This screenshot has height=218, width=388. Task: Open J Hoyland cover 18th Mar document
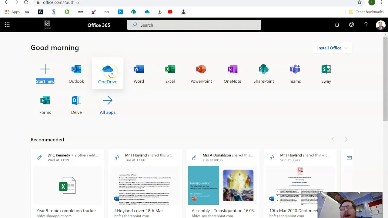[x=145, y=183]
